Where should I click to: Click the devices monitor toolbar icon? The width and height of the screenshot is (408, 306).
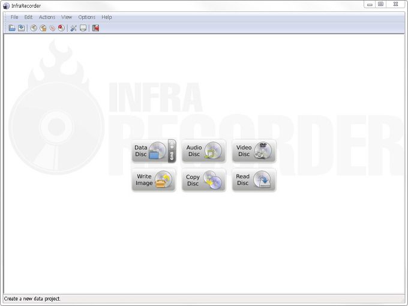83,28
